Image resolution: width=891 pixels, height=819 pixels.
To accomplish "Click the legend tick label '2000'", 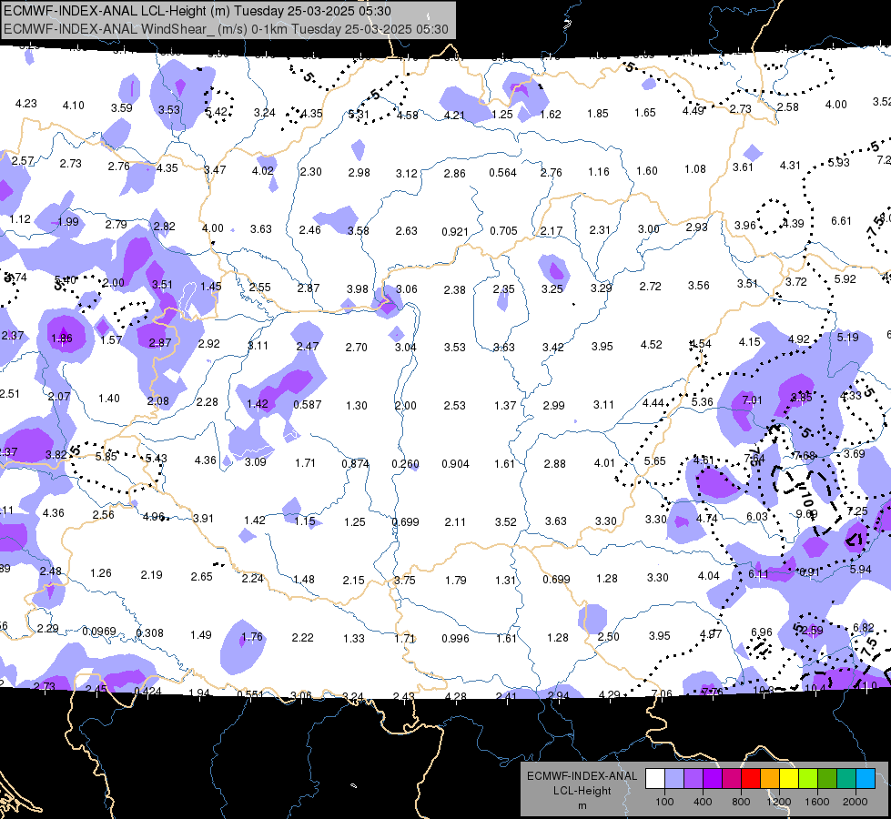I will coord(855,802).
